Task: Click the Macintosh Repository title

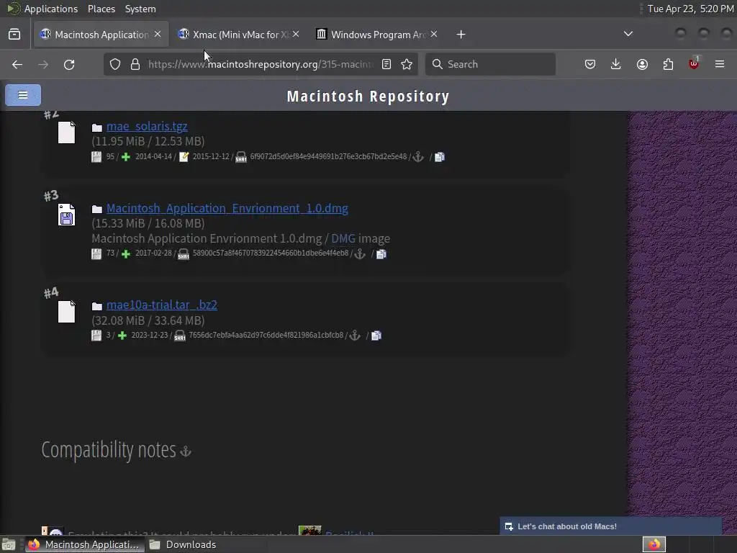Action: (x=368, y=96)
